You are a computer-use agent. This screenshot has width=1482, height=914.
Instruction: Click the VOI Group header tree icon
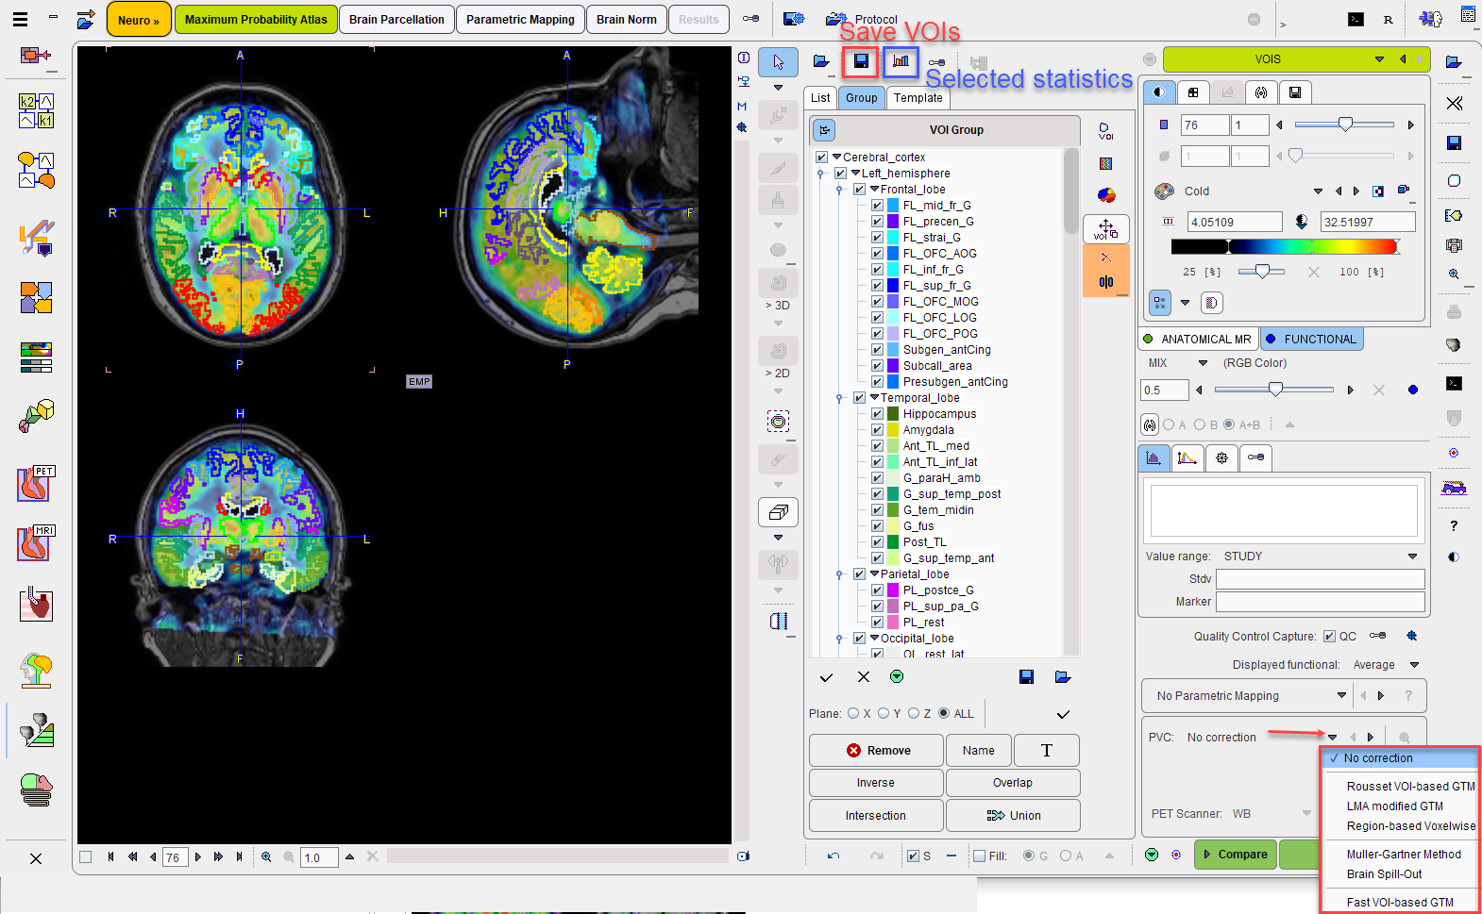tap(824, 130)
